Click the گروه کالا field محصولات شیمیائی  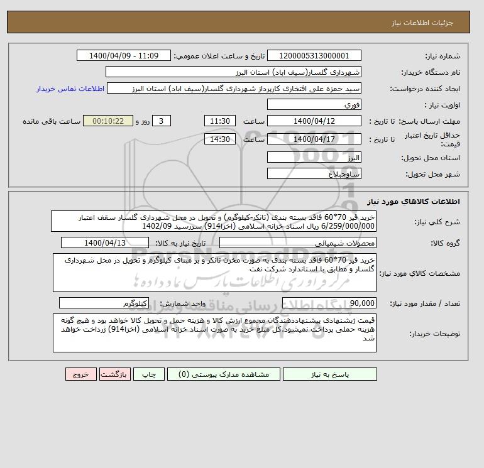(x=297, y=242)
